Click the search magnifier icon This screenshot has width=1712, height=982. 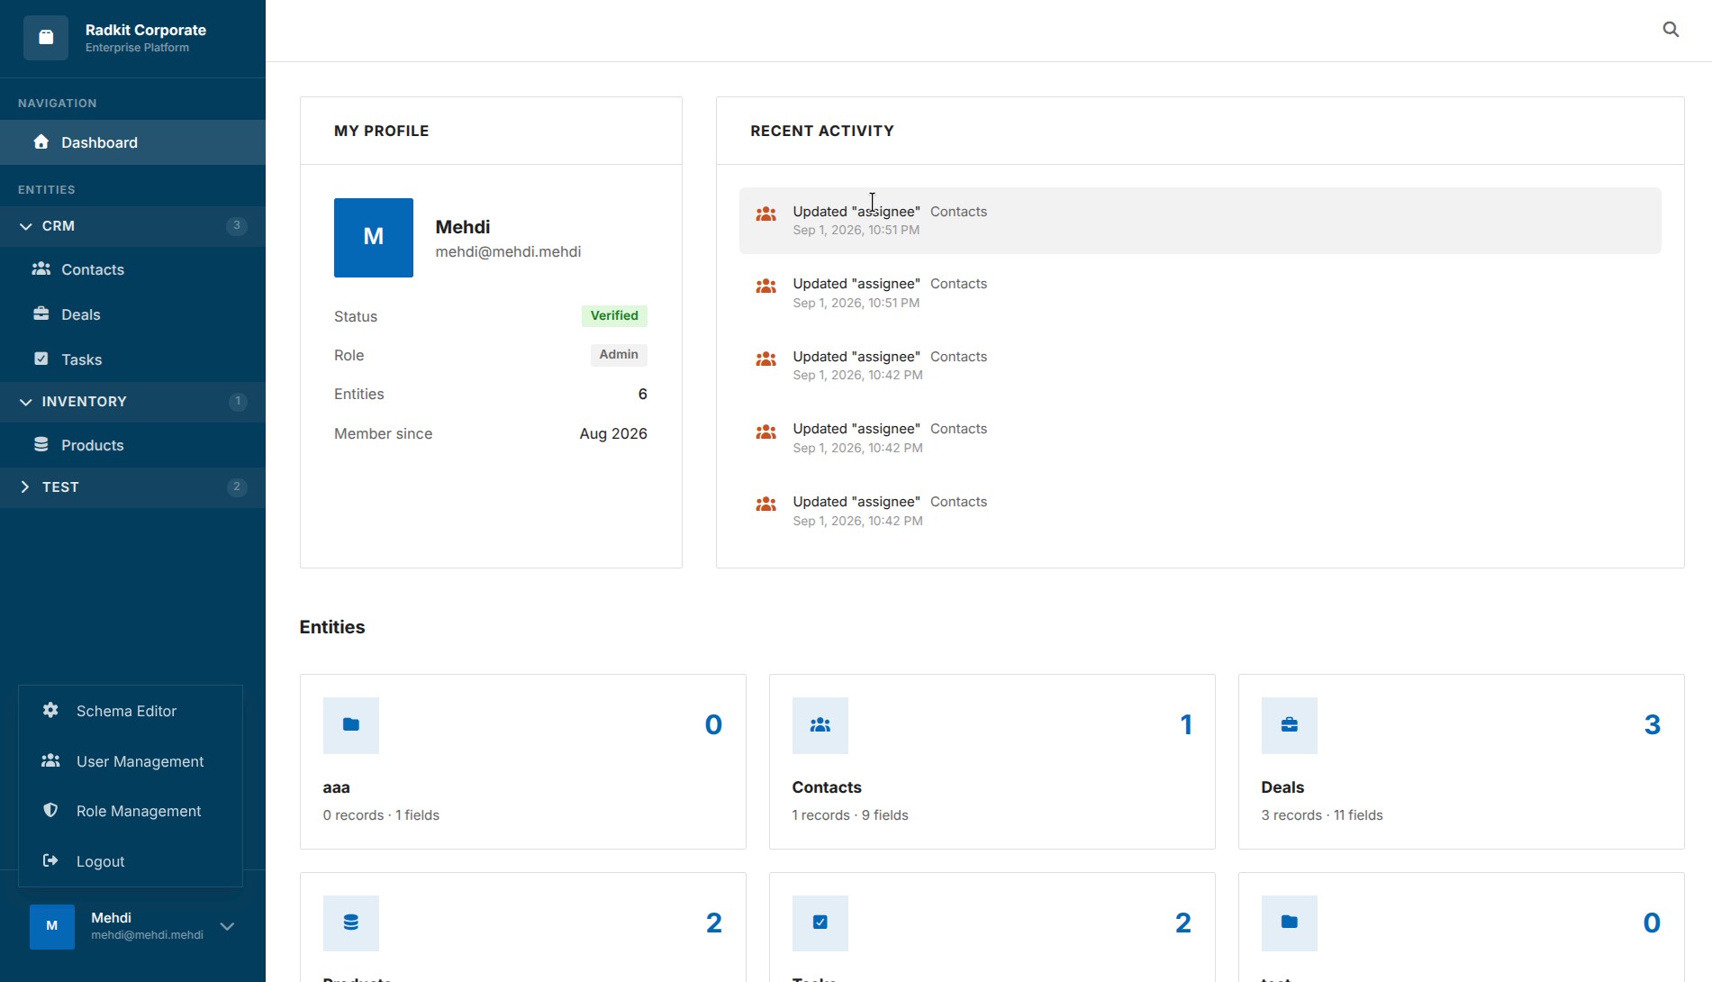pos(1671,30)
